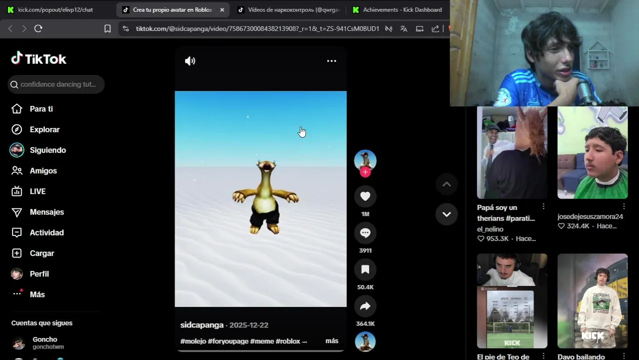This screenshot has width=639, height=360.
Task: Close the Crea tu propio avatar tab
Action: (222, 9)
